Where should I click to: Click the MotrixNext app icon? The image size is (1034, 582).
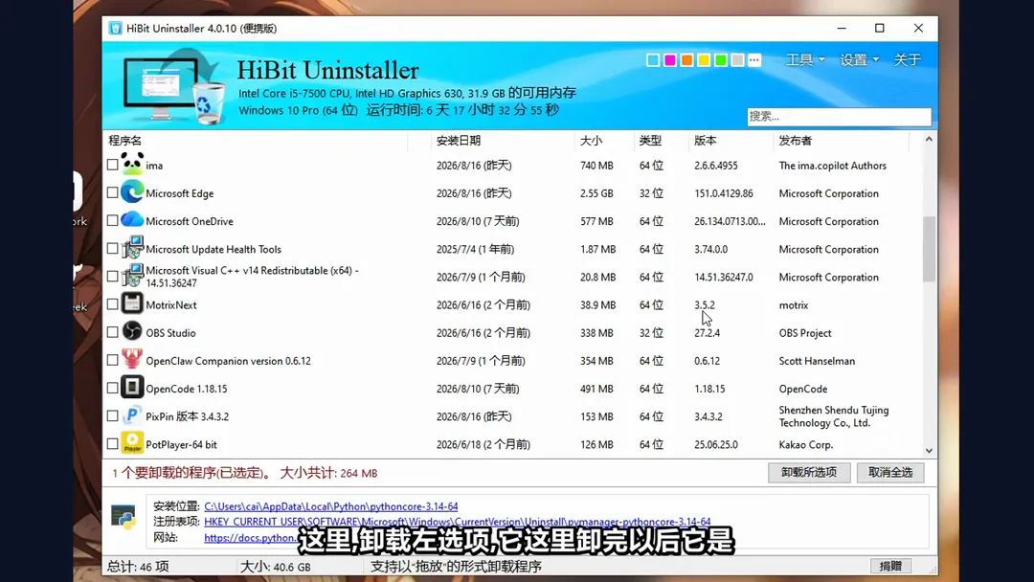click(132, 303)
